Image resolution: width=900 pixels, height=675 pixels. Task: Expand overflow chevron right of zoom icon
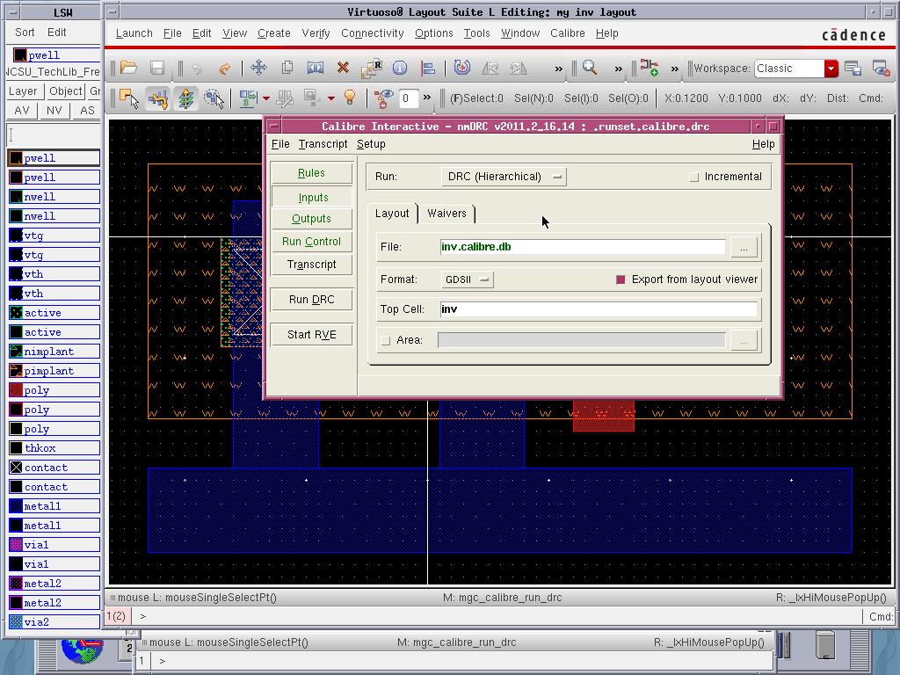tap(618, 69)
